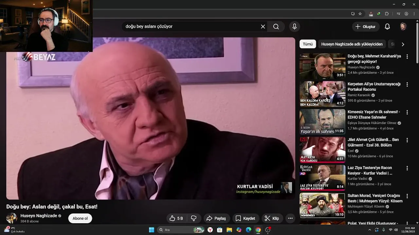The image size is (419, 235).
Task: Open OBS Studio from taskbar
Action: point(268,230)
